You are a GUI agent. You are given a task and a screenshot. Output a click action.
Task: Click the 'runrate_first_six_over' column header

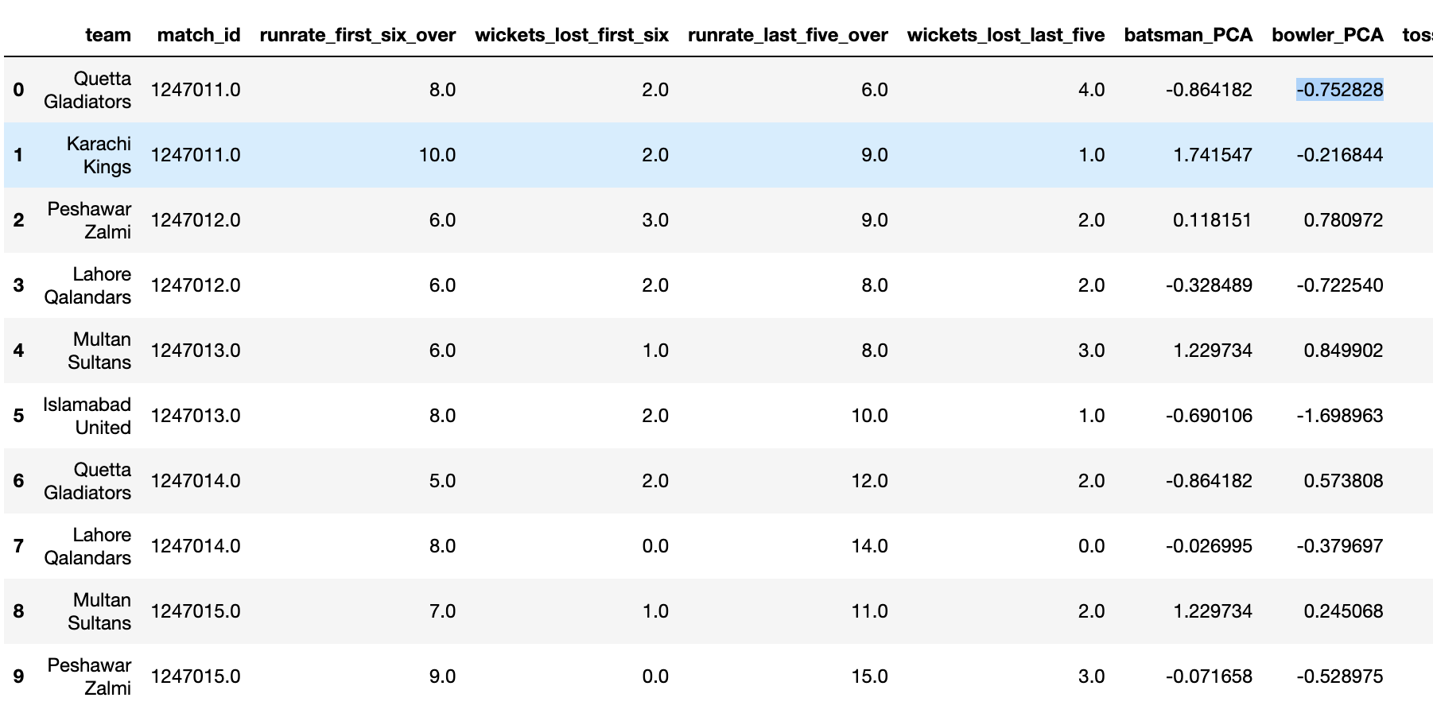[358, 35]
